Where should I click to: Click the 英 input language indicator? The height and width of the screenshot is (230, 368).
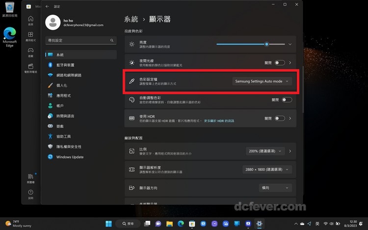click(x=317, y=224)
